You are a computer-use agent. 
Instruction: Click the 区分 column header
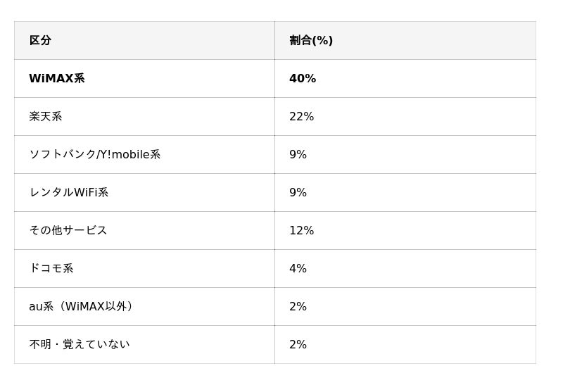pos(40,41)
